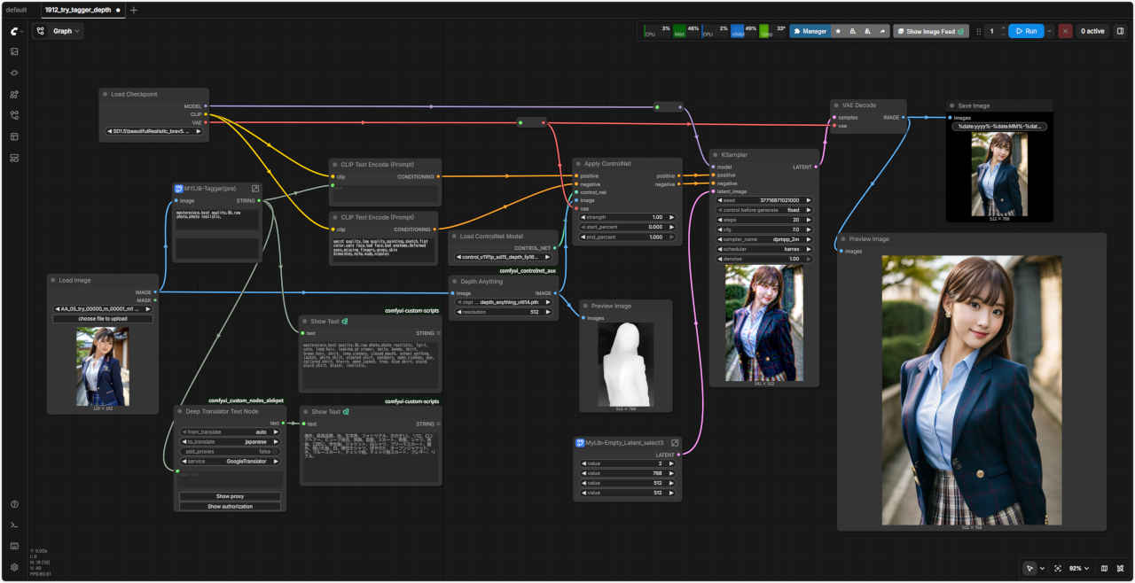Screen dimensions: 1135x583
Task: Toggle the right side panel icon
Action: coord(1120,31)
